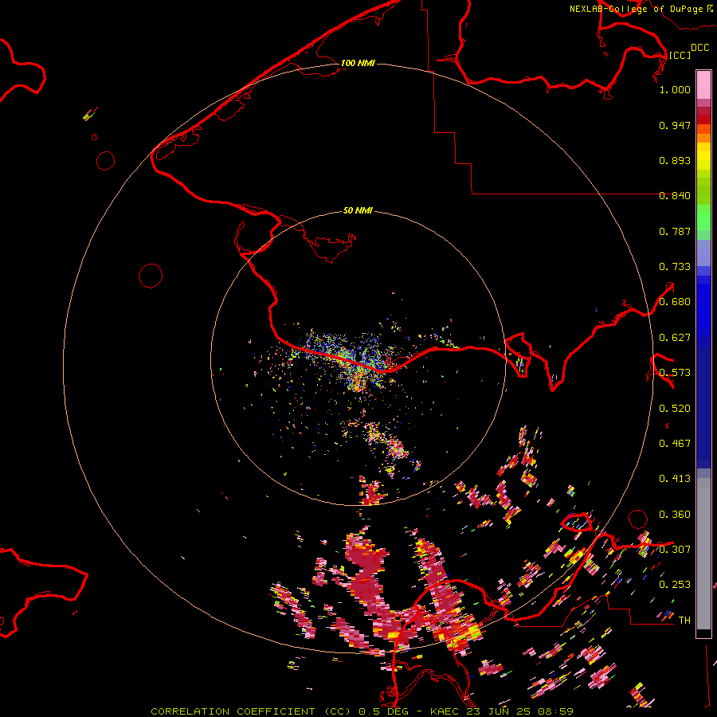Image resolution: width=717 pixels, height=717 pixels.
Task: Click the dense clutter at radar center
Action: click(x=355, y=361)
